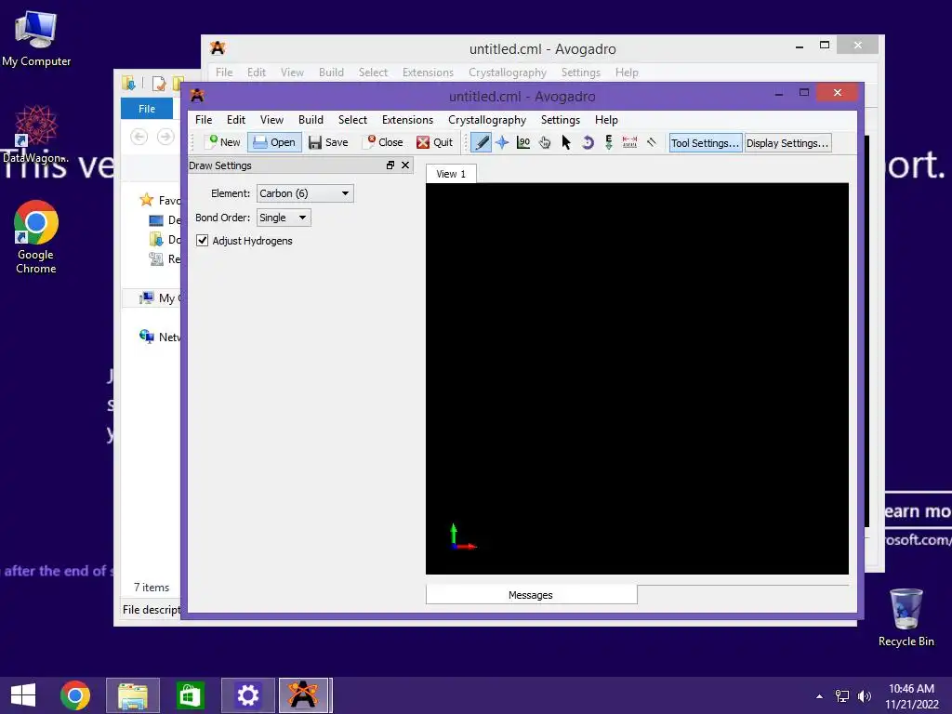The width and height of the screenshot is (952, 714).
Task: Click the volume speaker tray icon
Action: click(864, 695)
